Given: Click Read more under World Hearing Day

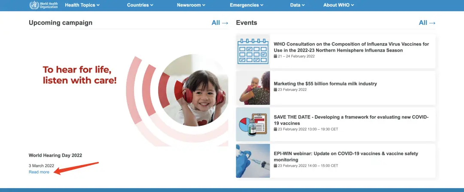Looking at the screenshot, I should (x=39, y=172).
